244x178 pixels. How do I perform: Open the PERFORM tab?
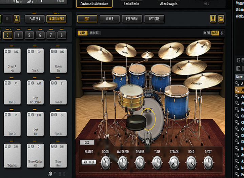tap(132, 19)
